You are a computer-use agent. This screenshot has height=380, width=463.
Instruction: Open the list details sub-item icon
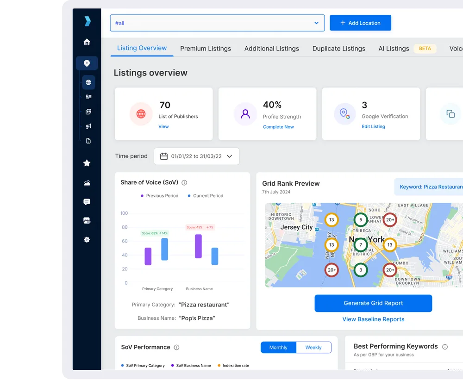pos(88,97)
